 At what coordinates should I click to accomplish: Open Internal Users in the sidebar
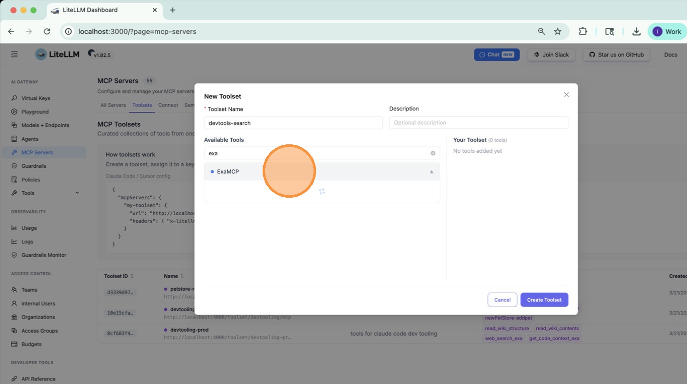pos(44,304)
